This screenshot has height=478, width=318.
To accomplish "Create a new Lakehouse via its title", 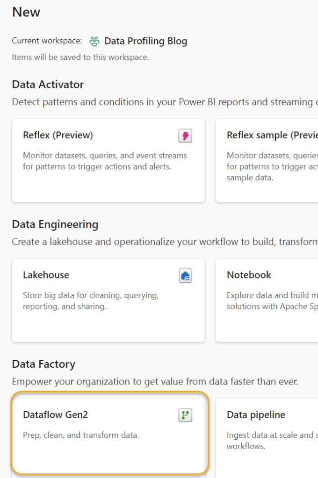I will (x=46, y=275).
